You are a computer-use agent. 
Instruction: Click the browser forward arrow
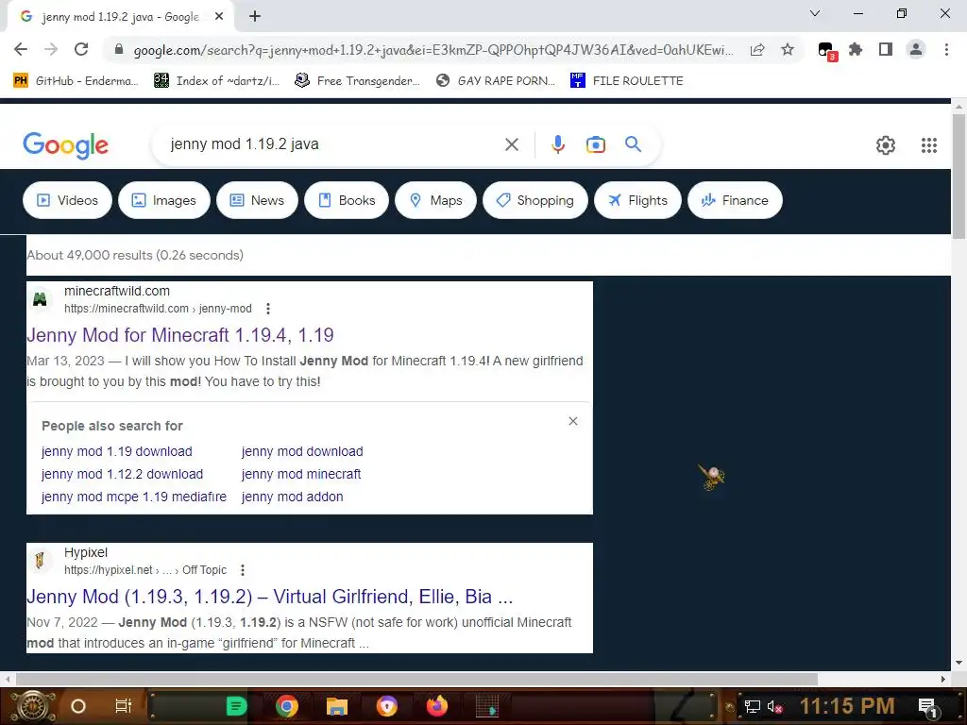click(x=51, y=49)
